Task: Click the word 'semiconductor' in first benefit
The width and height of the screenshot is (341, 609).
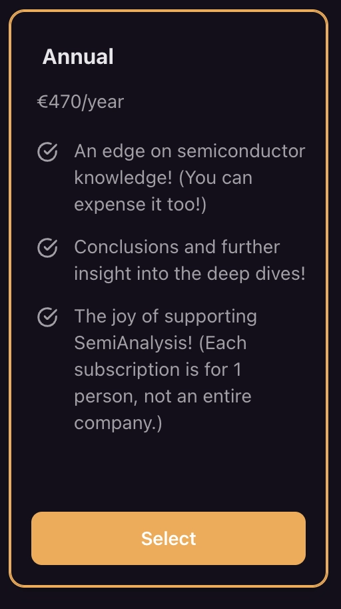Action: (241, 151)
